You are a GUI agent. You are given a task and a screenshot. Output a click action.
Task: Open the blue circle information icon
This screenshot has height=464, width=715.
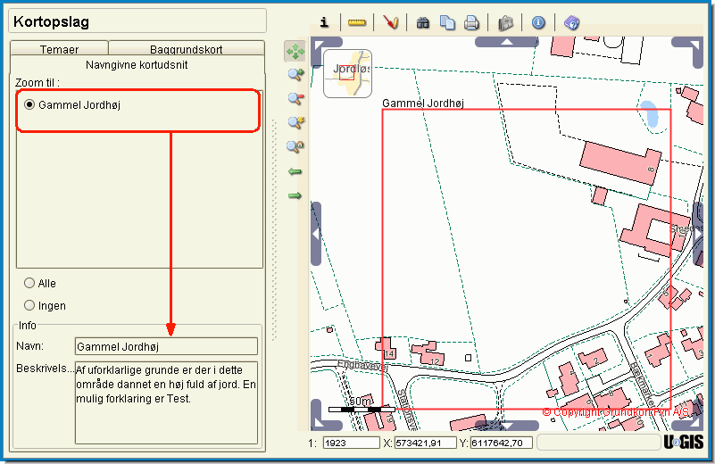[538, 22]
